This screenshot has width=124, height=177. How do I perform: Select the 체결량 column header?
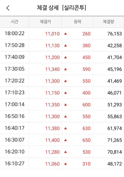(x=108, y=22)
